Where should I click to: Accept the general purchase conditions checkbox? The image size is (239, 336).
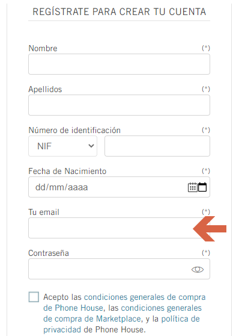click(34, 297)
